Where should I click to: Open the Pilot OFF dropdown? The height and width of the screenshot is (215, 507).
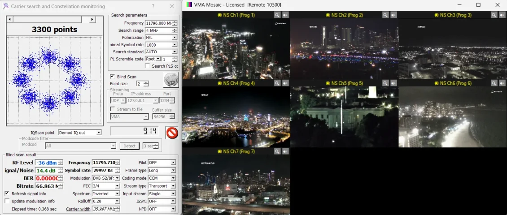pyautogui.click(x=174, y=163)
